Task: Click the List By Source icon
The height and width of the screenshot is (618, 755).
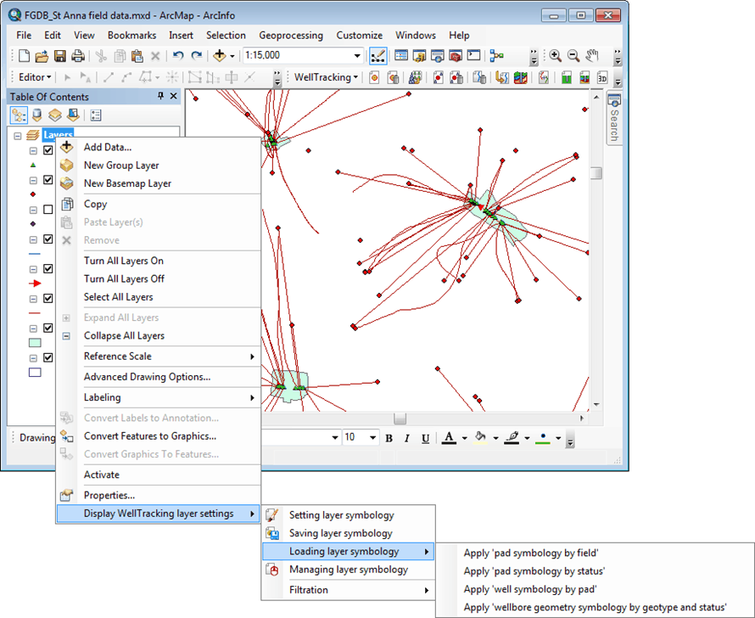Action: [x=36, y=115]
